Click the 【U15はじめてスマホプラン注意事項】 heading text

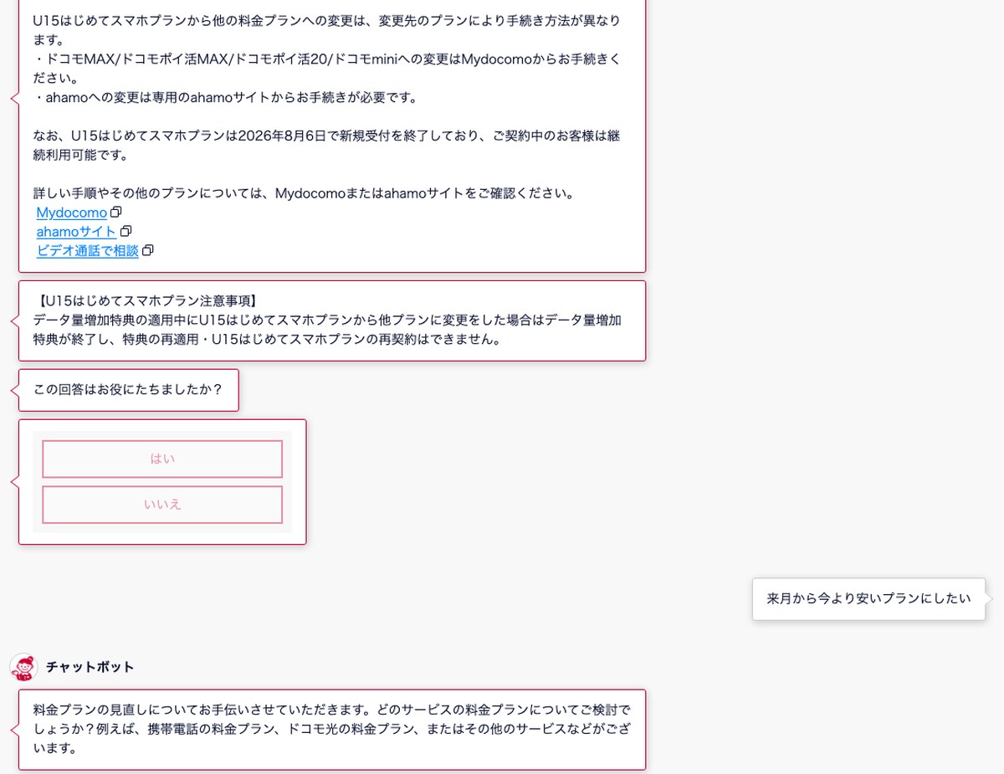[147, 301]
